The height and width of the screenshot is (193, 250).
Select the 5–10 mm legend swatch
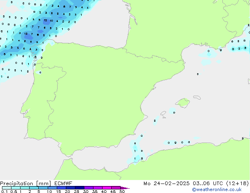[x=43, y=188]
